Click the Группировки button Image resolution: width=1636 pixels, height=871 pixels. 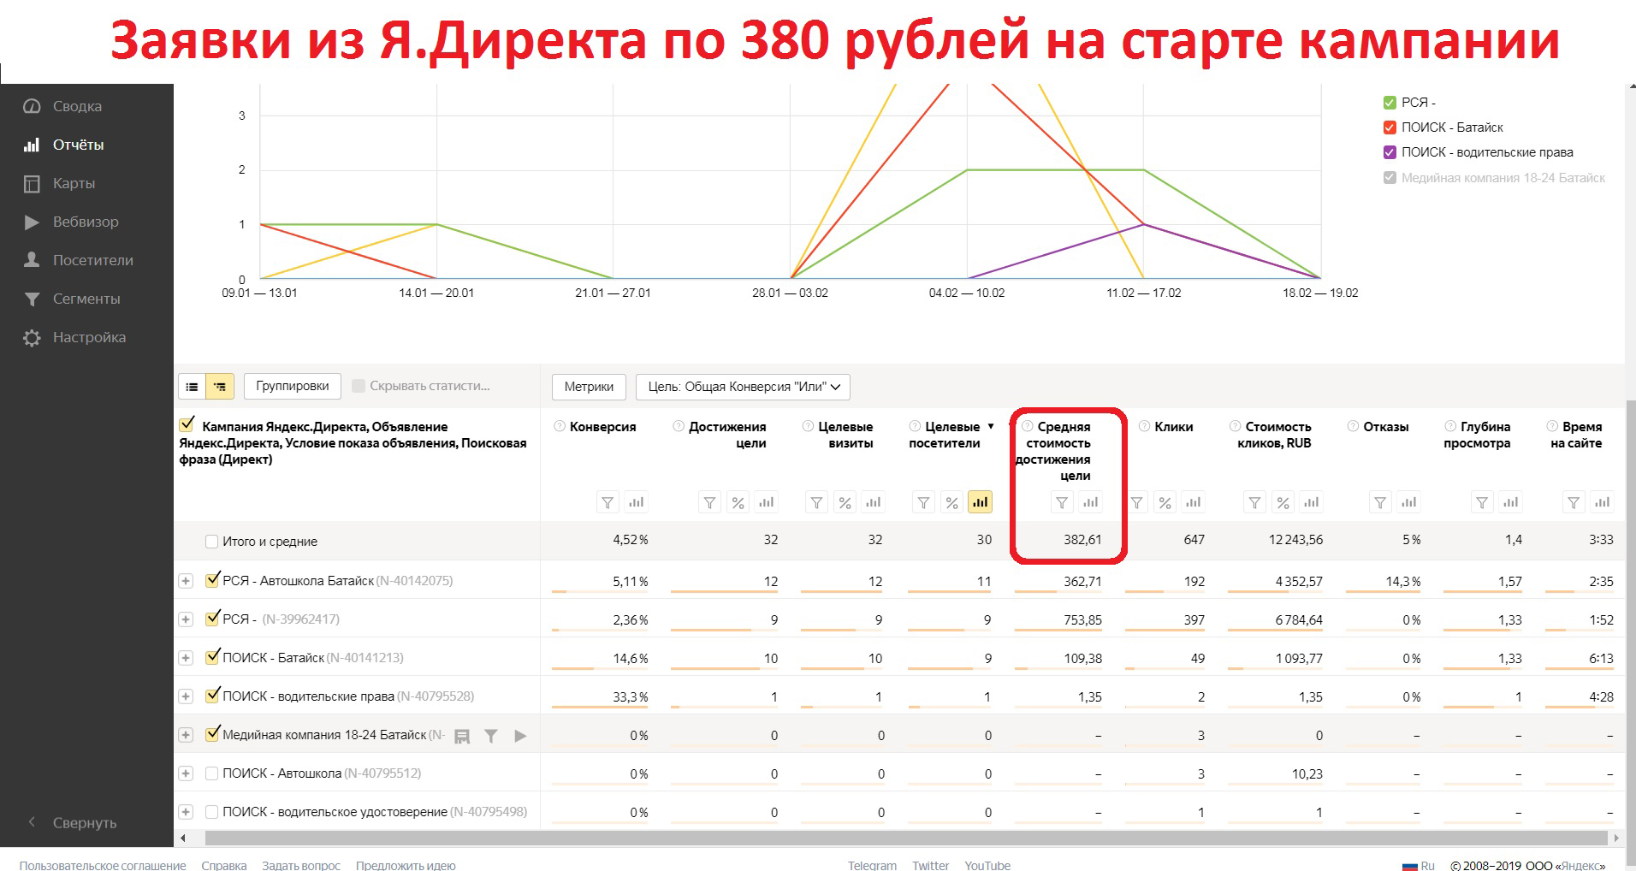coord(292,386)
